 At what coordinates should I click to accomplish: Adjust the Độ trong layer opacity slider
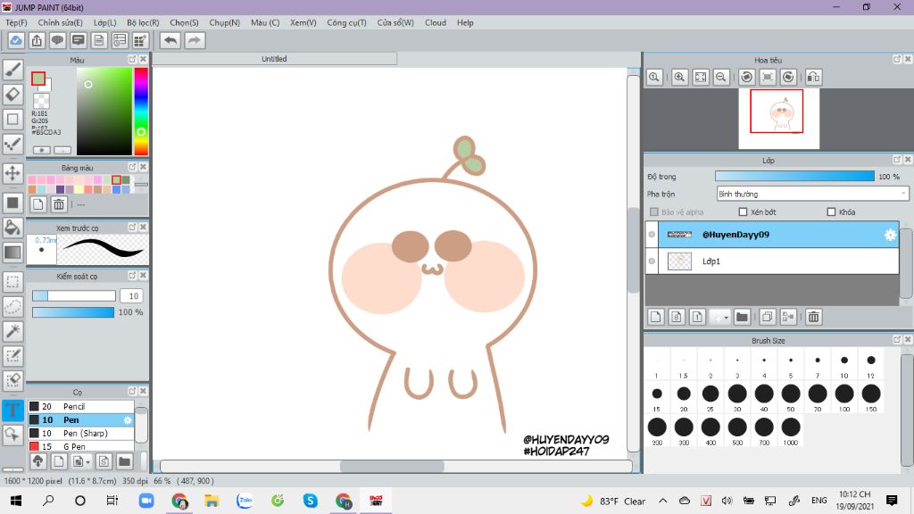click(x=794, y=176)
